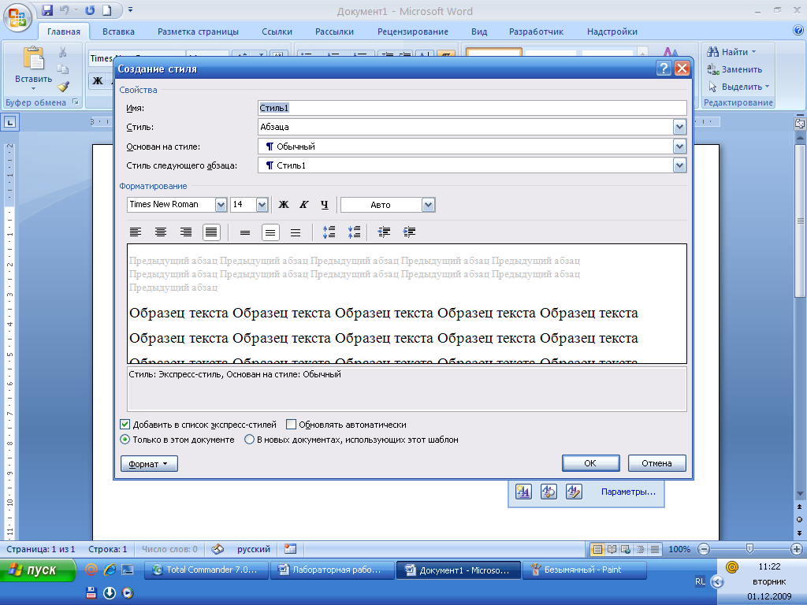Click the 'Вставить' paste button
807x605 pixels.
[x=33, y=69]
